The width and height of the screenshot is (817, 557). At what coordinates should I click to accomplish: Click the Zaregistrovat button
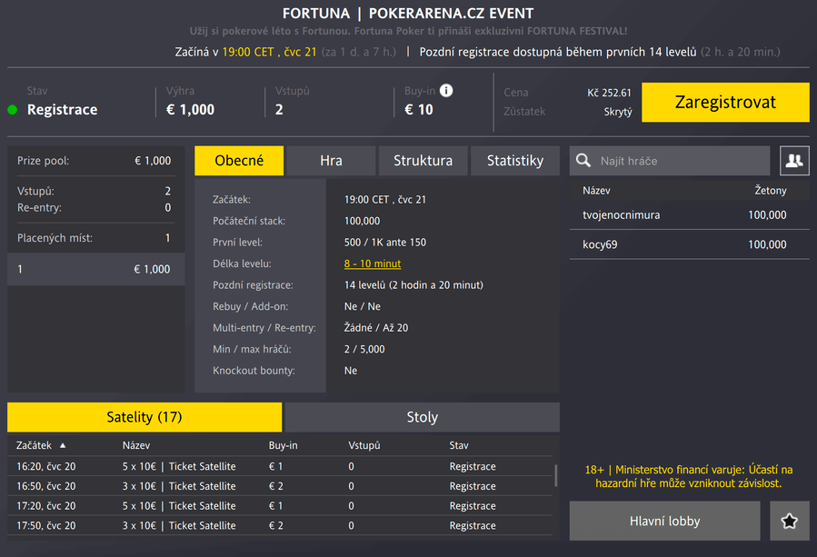(725, 102)
